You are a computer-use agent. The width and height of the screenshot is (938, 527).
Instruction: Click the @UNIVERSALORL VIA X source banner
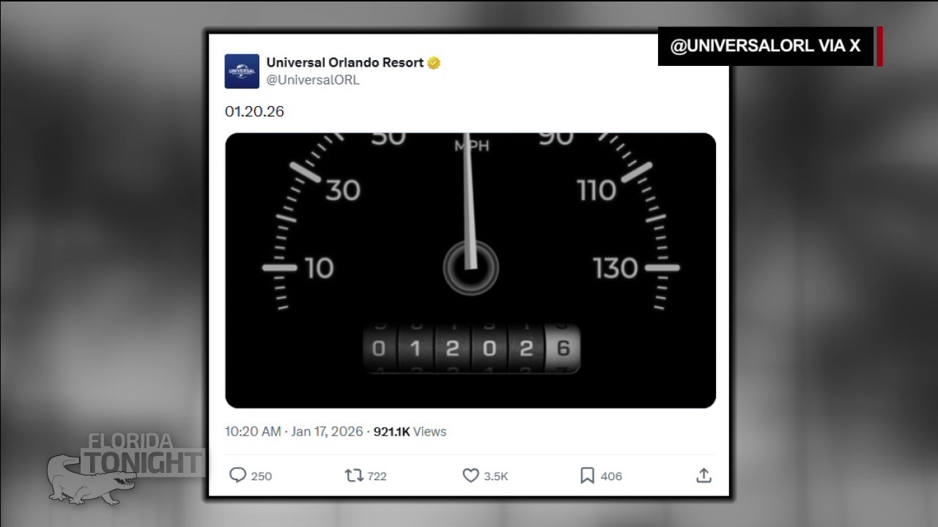coord(766,46)
